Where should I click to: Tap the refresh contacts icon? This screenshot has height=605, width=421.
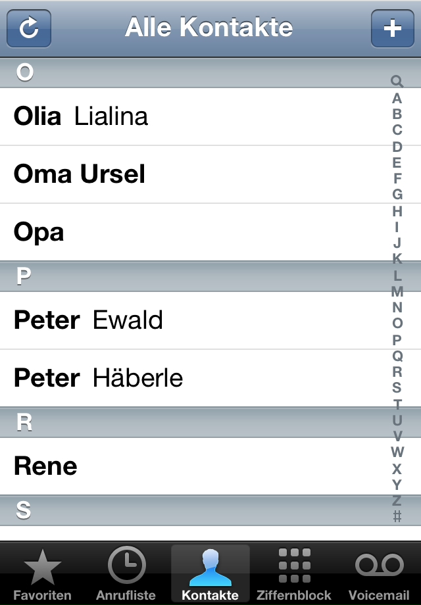pos(29,28)
